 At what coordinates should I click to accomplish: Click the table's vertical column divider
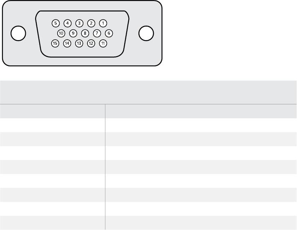[x=105, y=167]
